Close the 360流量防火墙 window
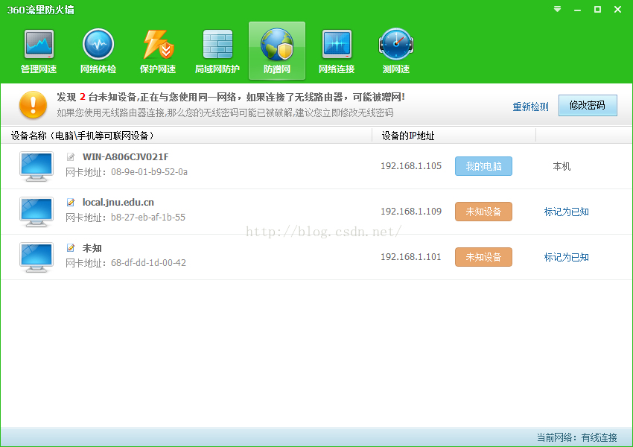This screenshot has height=447, width=633. pyautogui.click(x=617, y=9)
